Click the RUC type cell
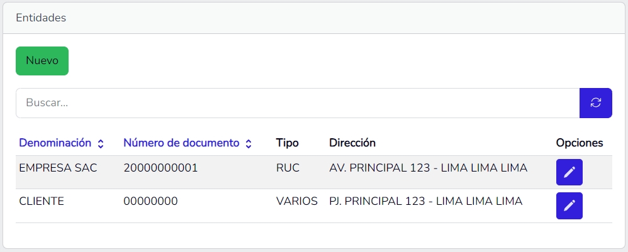Viewport: 628px width, 252px height. 288,168
